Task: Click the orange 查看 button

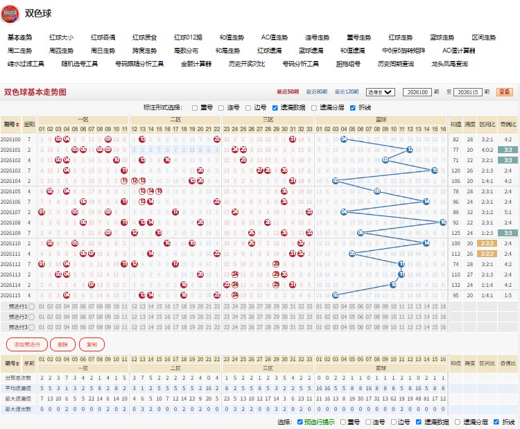Action: tap(505, 92)
